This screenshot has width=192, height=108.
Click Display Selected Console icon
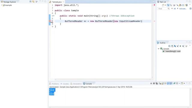pyautogui.click(x=177, y=83)
